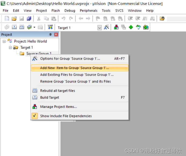Toggle the Insert Bookmark flag icon
The width and height of the screenshot is (186, 156).
98,19
